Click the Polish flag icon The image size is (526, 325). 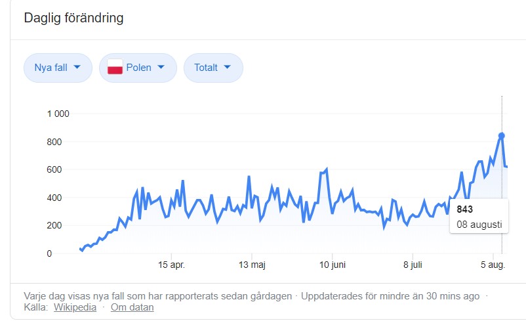pos(115,68)
